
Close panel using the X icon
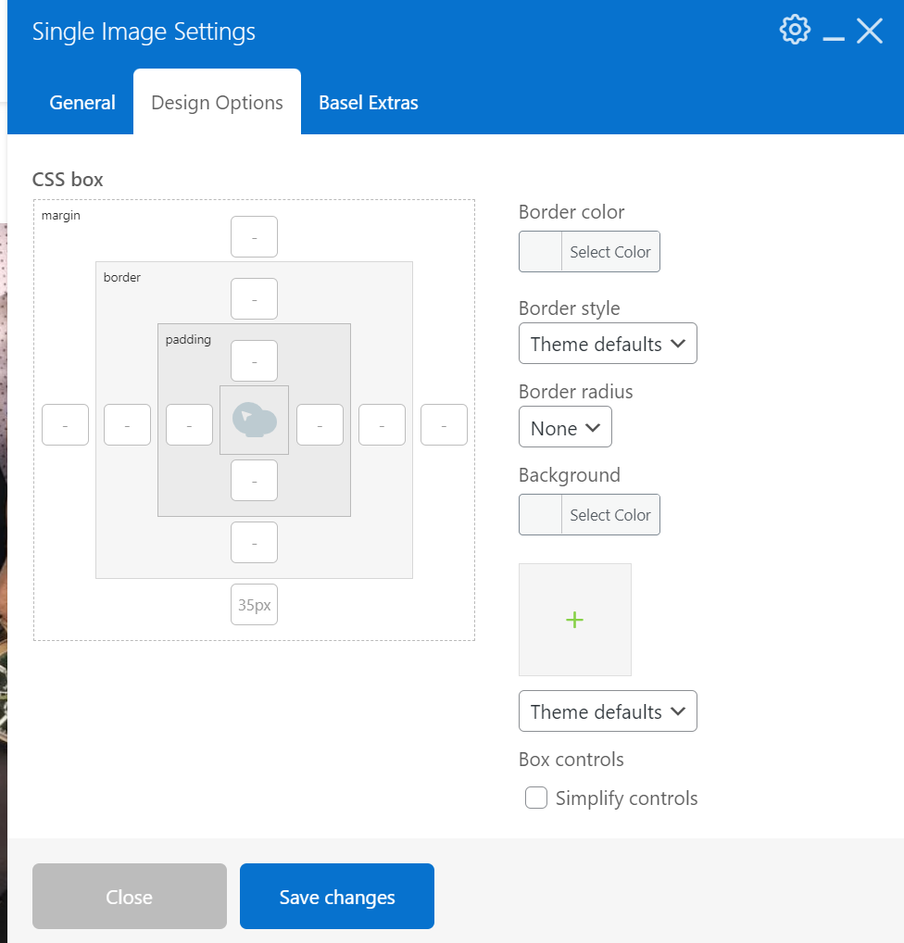pos(869,31)
